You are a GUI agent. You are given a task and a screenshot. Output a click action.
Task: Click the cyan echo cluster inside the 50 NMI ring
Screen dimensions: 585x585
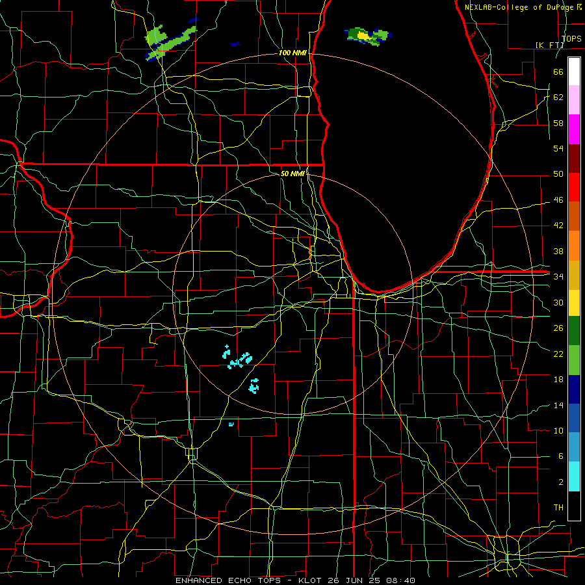(237, 357)
